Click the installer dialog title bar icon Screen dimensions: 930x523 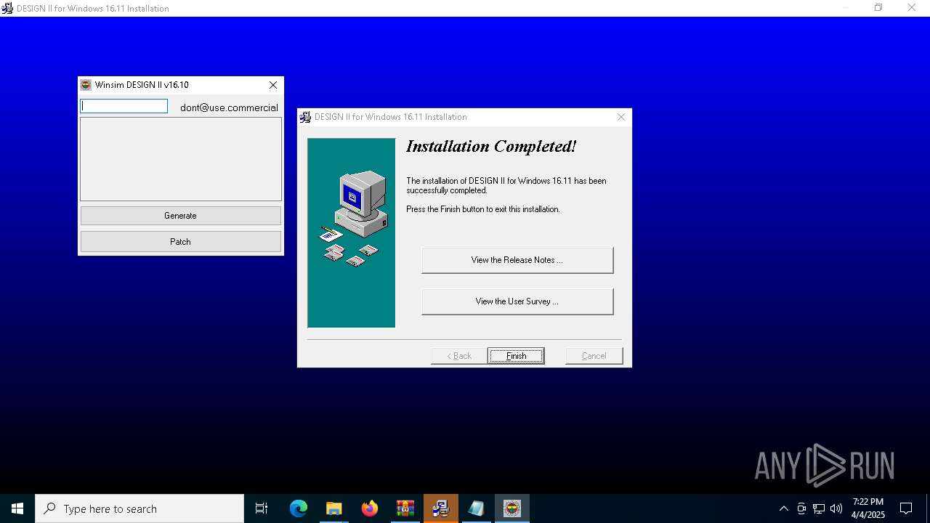pos(305,117)
